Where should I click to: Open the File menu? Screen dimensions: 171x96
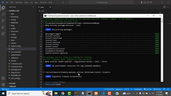[x=7, y=2]
